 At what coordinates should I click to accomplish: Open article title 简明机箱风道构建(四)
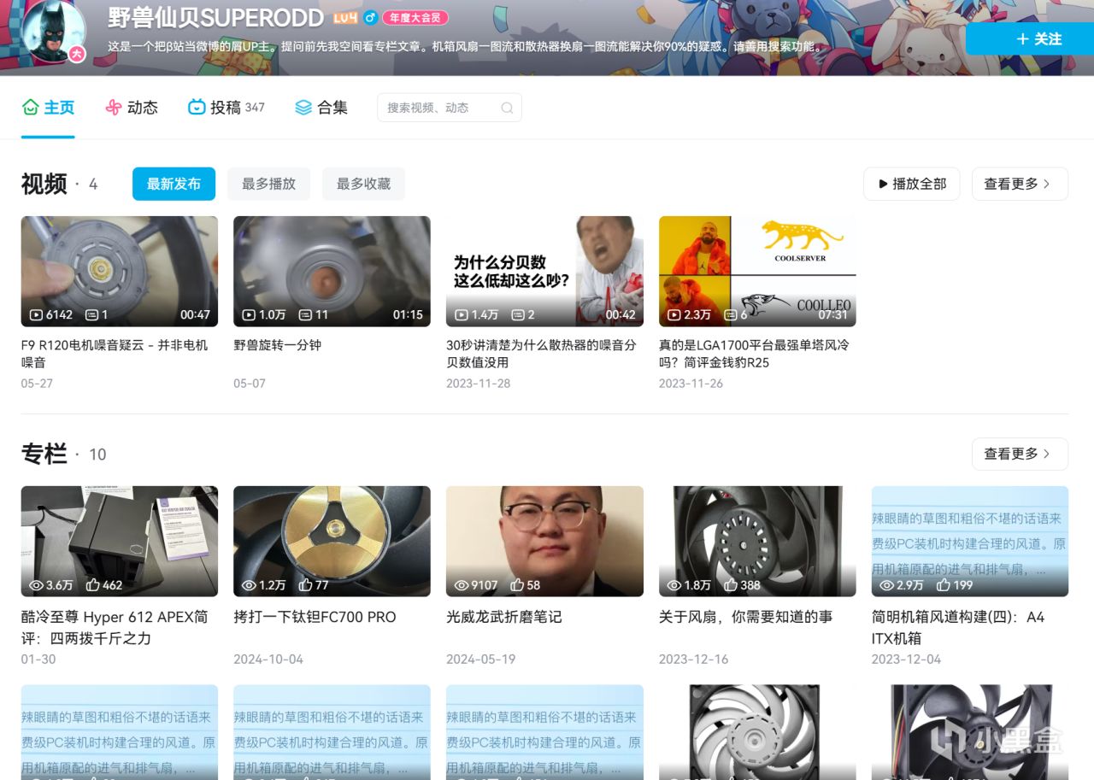[958, 627]
